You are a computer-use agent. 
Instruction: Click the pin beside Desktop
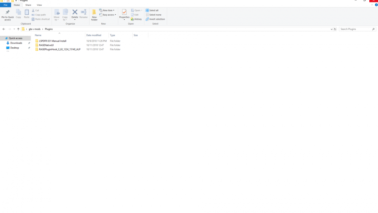[x=29, y=48]
